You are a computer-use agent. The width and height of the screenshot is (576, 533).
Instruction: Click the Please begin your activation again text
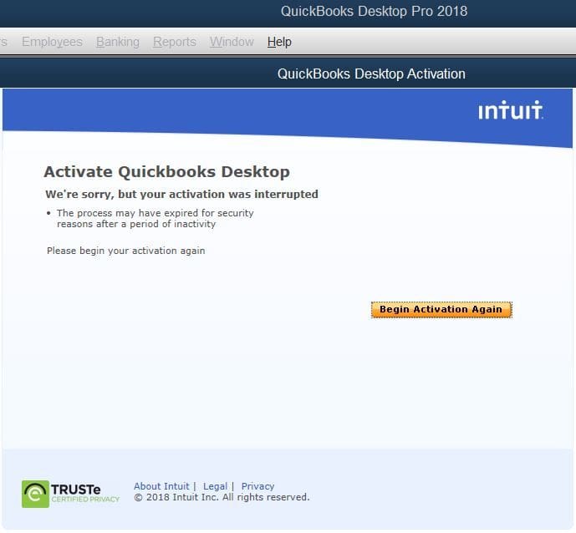click(x=126, y=251)
